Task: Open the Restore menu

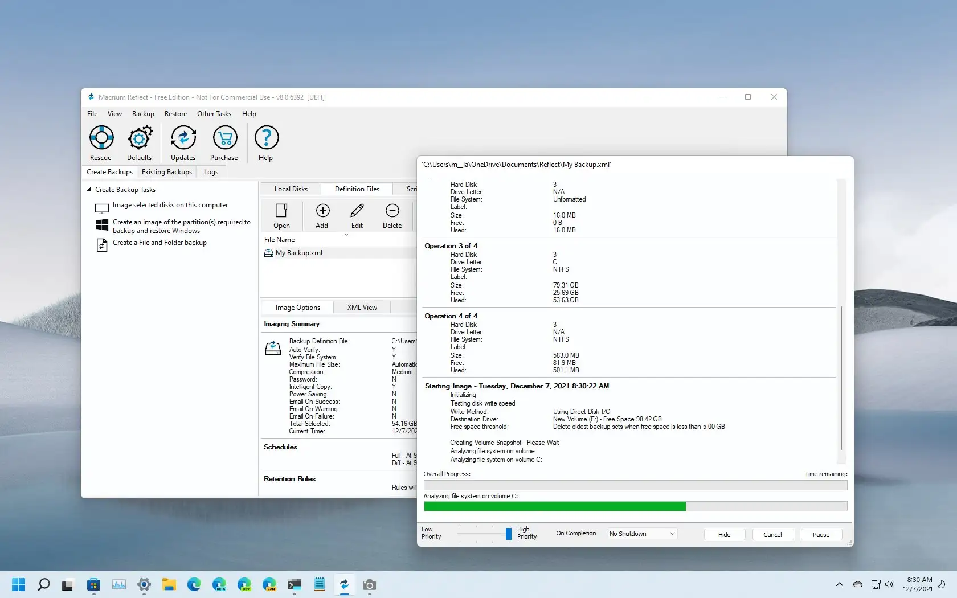Action: click(175, 114)
